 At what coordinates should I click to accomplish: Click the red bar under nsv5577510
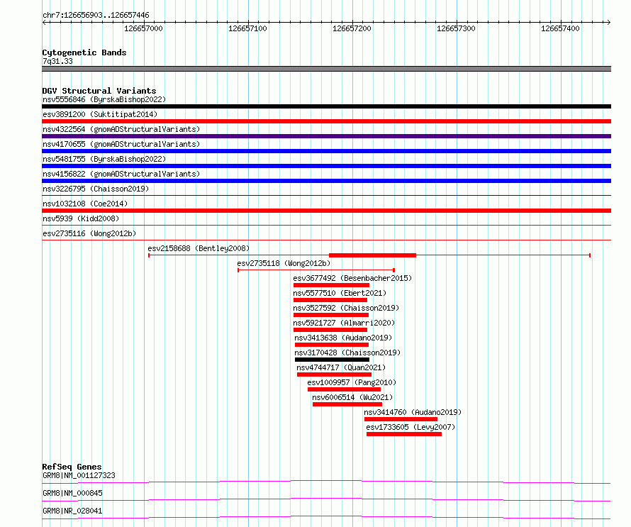pos(330,300)
